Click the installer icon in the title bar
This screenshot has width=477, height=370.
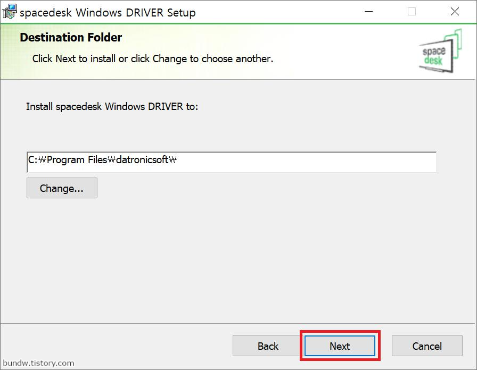click(x=10, y=12)
